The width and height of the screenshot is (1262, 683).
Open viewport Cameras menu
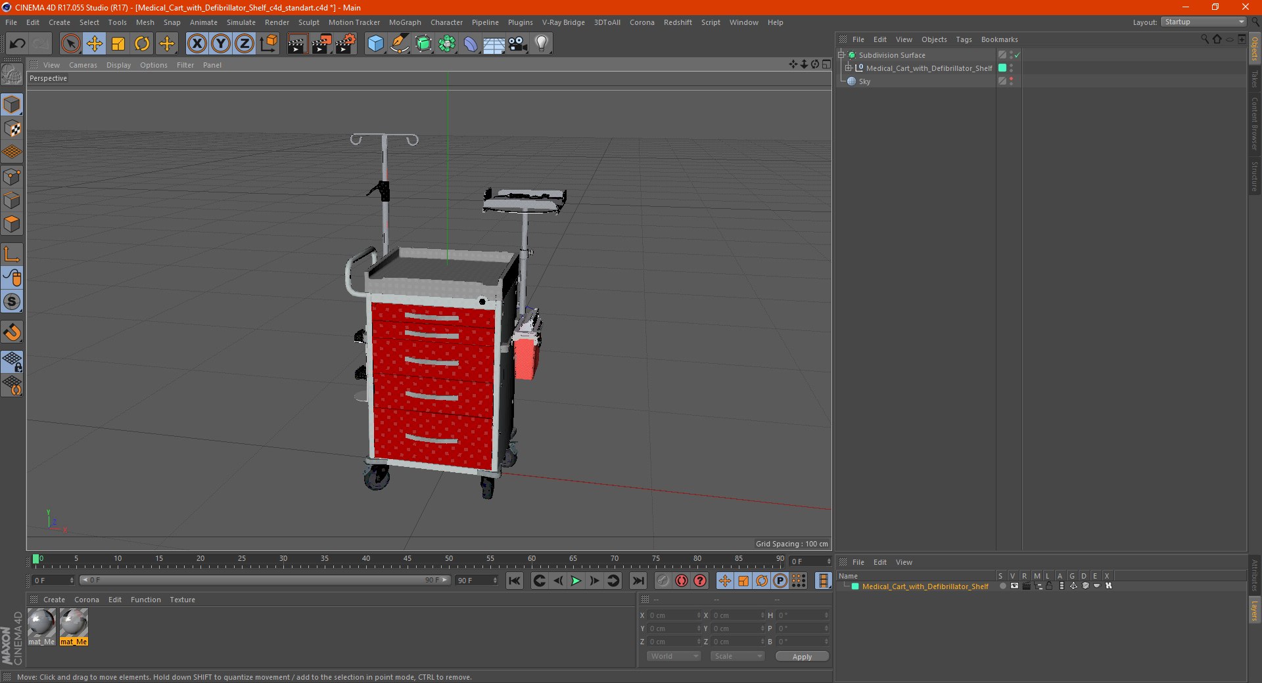pos(83,65)
